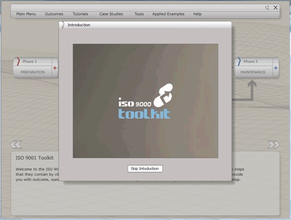This screenshot has height=220, width=291.
Task: Go forward using the double right arrows
Action: 273,145
